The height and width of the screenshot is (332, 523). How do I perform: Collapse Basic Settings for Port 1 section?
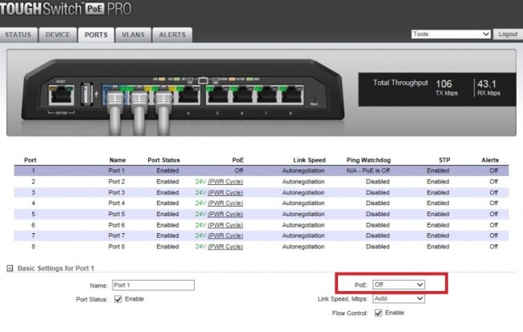coord(10,268)
